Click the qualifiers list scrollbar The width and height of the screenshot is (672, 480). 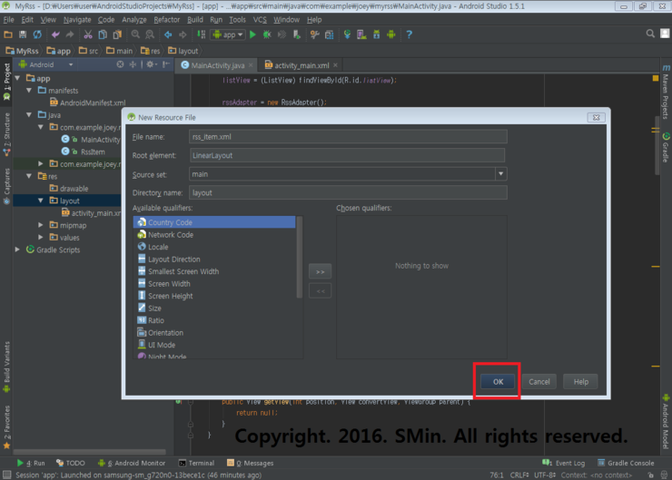coord(299,257)
